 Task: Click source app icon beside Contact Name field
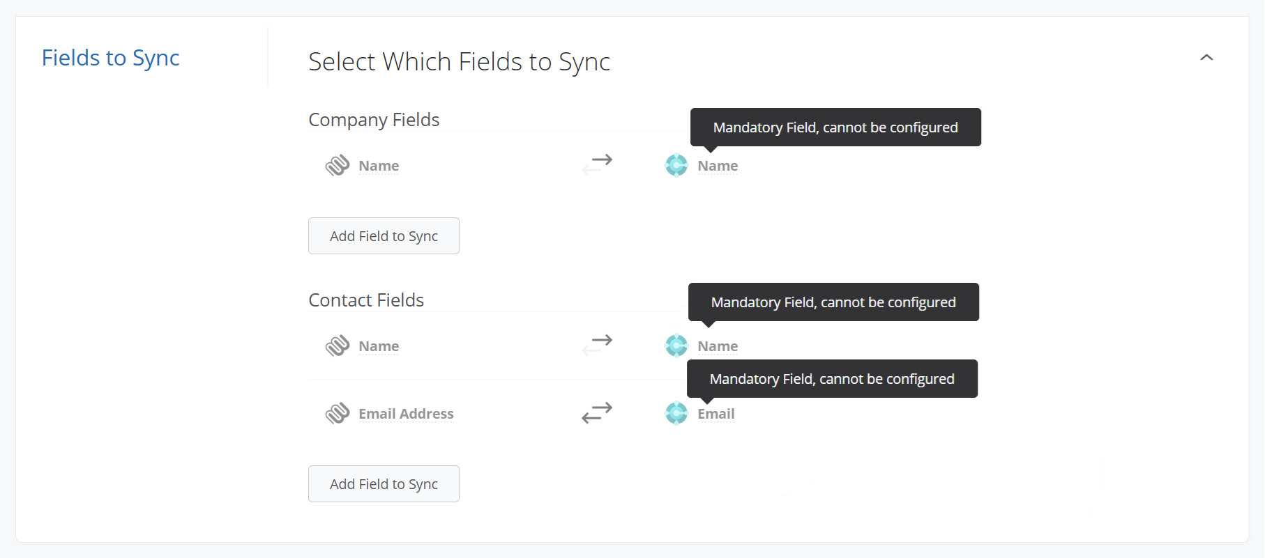tap(338, 346)
